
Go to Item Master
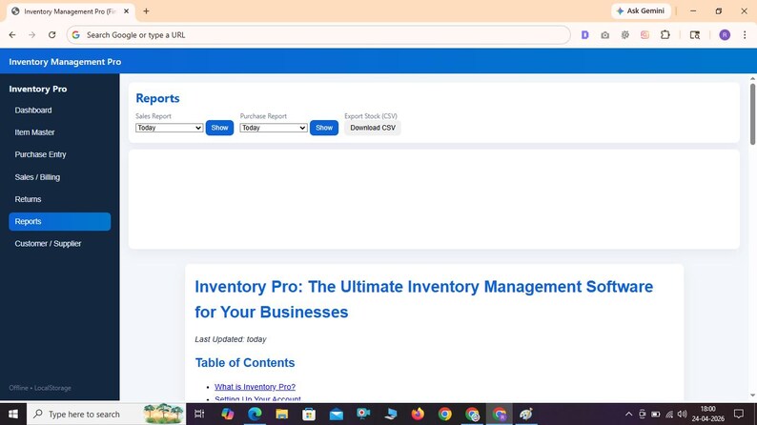(x=59, y=132)
